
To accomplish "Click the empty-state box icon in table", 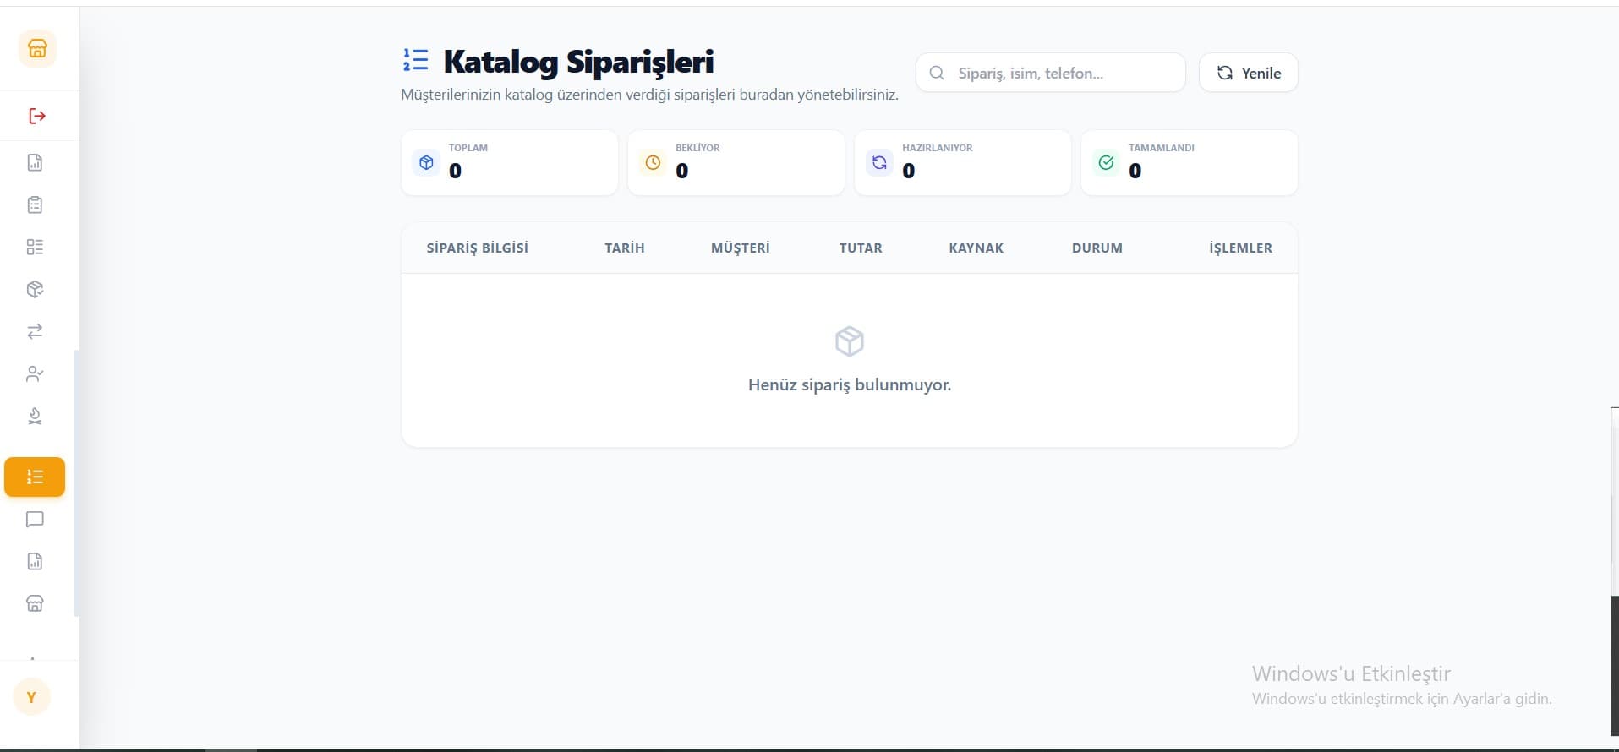I will point(850,341).
